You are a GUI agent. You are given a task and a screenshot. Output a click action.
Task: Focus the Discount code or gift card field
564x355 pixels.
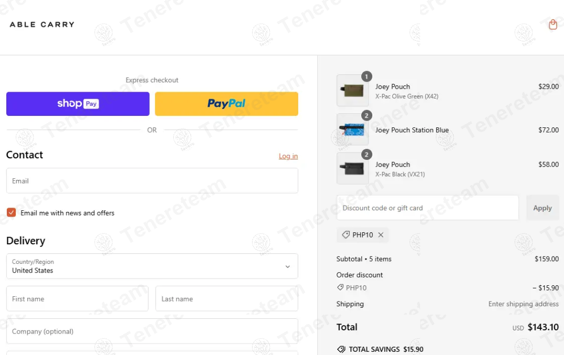[x=427, y=208]
